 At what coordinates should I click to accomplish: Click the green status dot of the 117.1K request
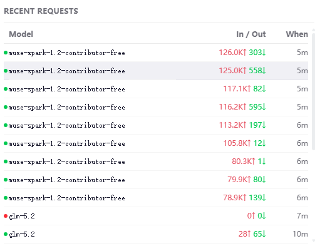(x=6, y=89)
